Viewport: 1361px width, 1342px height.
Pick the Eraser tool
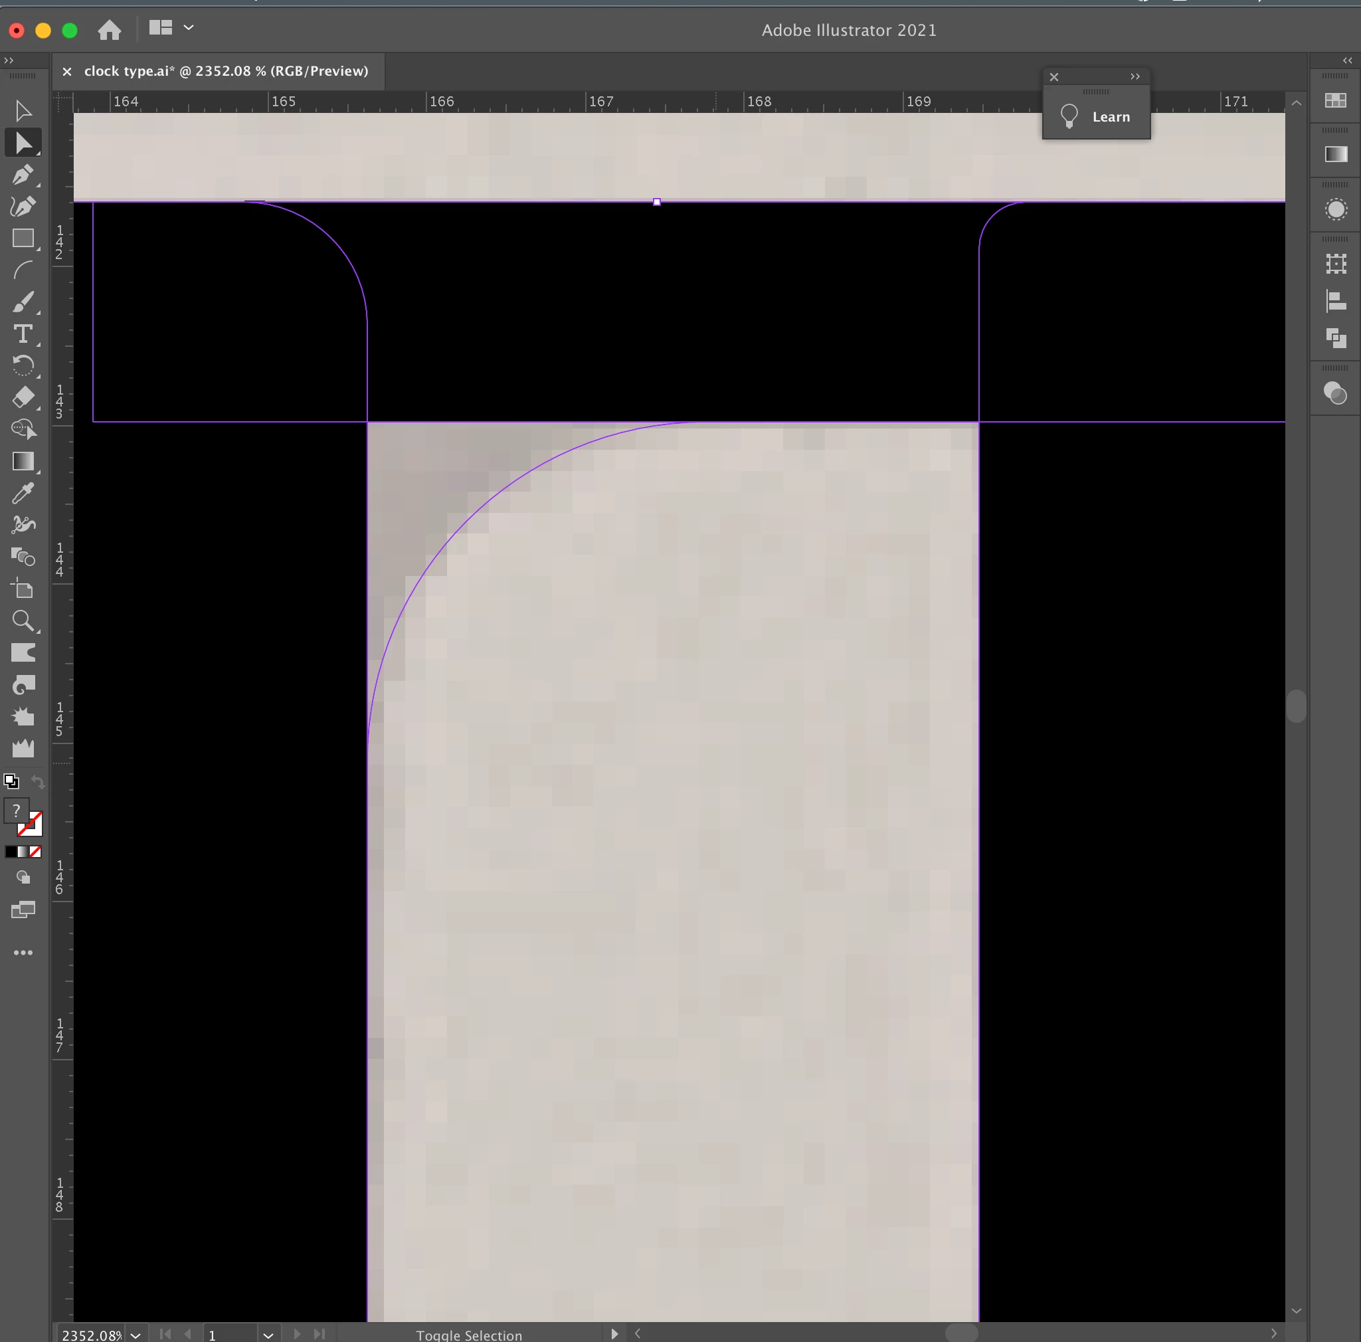pos(23,397)
